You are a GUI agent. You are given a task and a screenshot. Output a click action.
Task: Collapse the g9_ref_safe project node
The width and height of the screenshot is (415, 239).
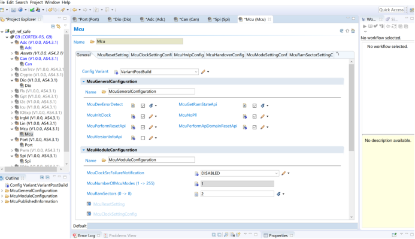tap(2, 32)
